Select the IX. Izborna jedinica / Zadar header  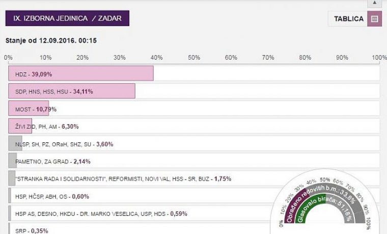(67, 18)
